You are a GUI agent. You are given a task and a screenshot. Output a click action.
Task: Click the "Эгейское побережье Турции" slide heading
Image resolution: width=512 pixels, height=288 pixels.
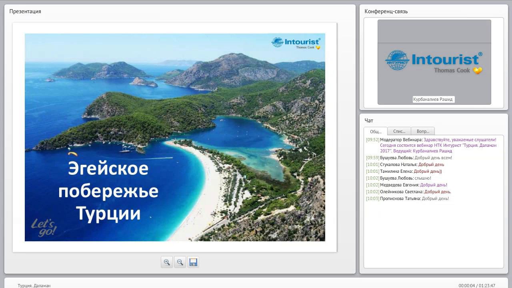[x=108, y=191]
